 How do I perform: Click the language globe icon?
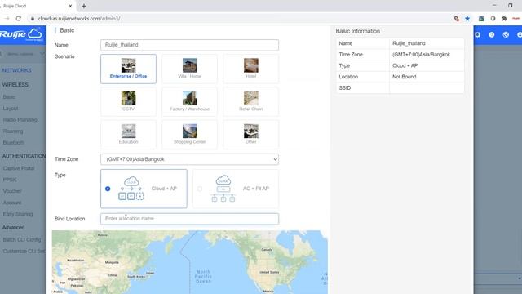(506, 34)
